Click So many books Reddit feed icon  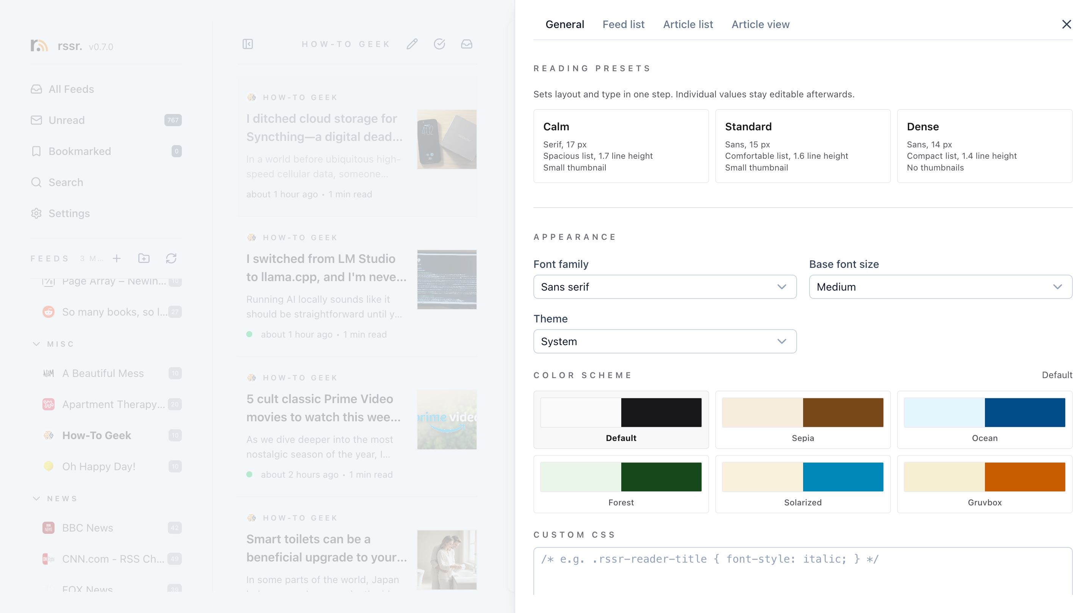pos(49,312)
